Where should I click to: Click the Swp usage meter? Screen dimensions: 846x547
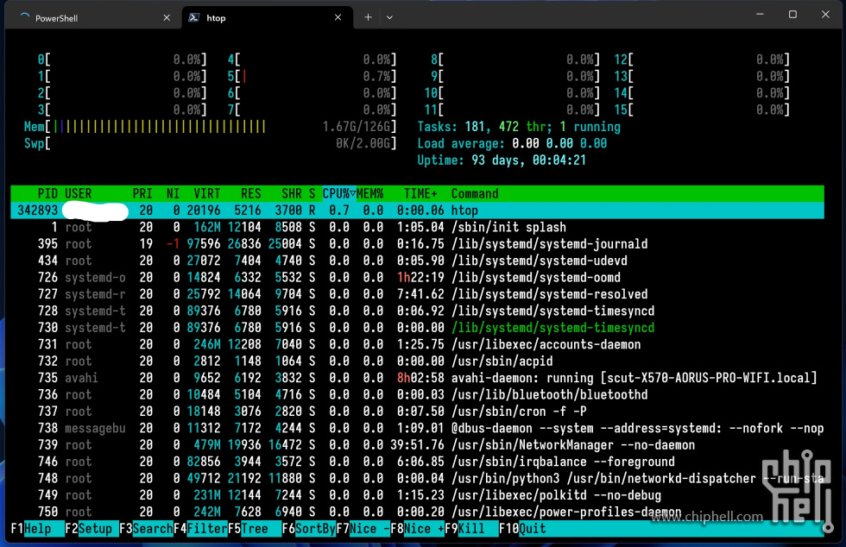pos(211,143)
